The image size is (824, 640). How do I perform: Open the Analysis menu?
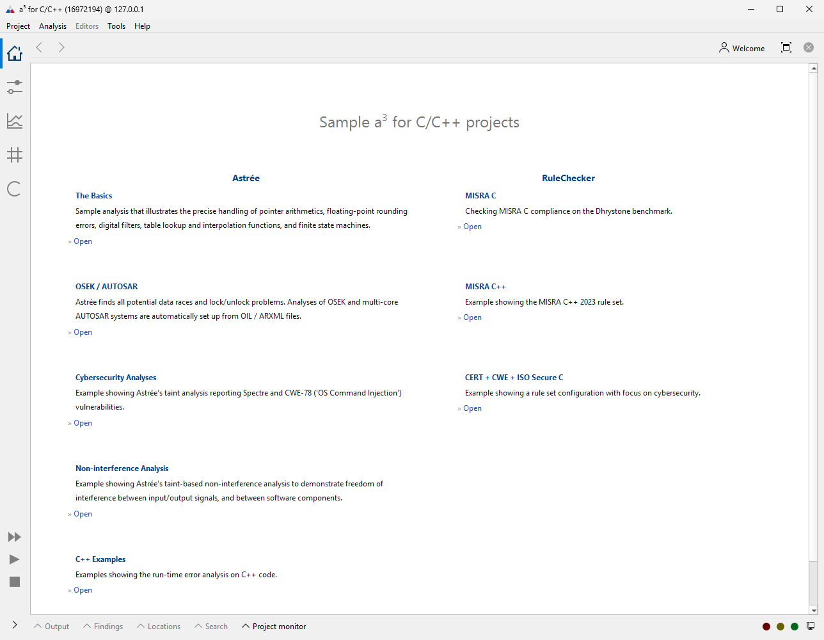(52, 26)
